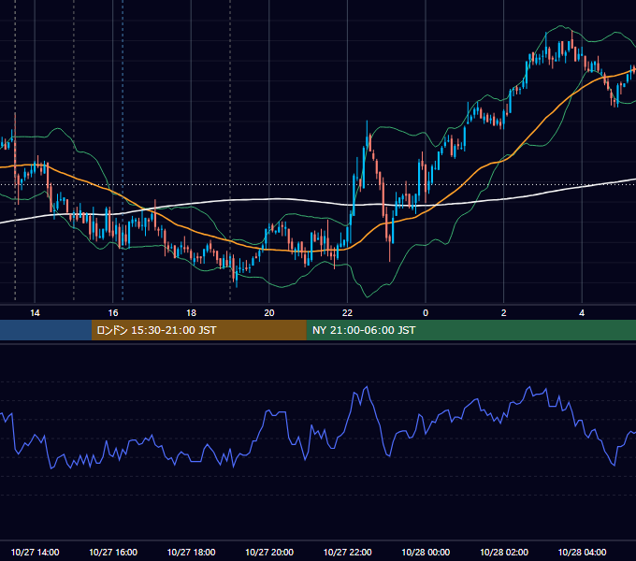Click the 10/28 02:00 date label
This screenshot has width=636, height=561.
click(x=504, y=552)
